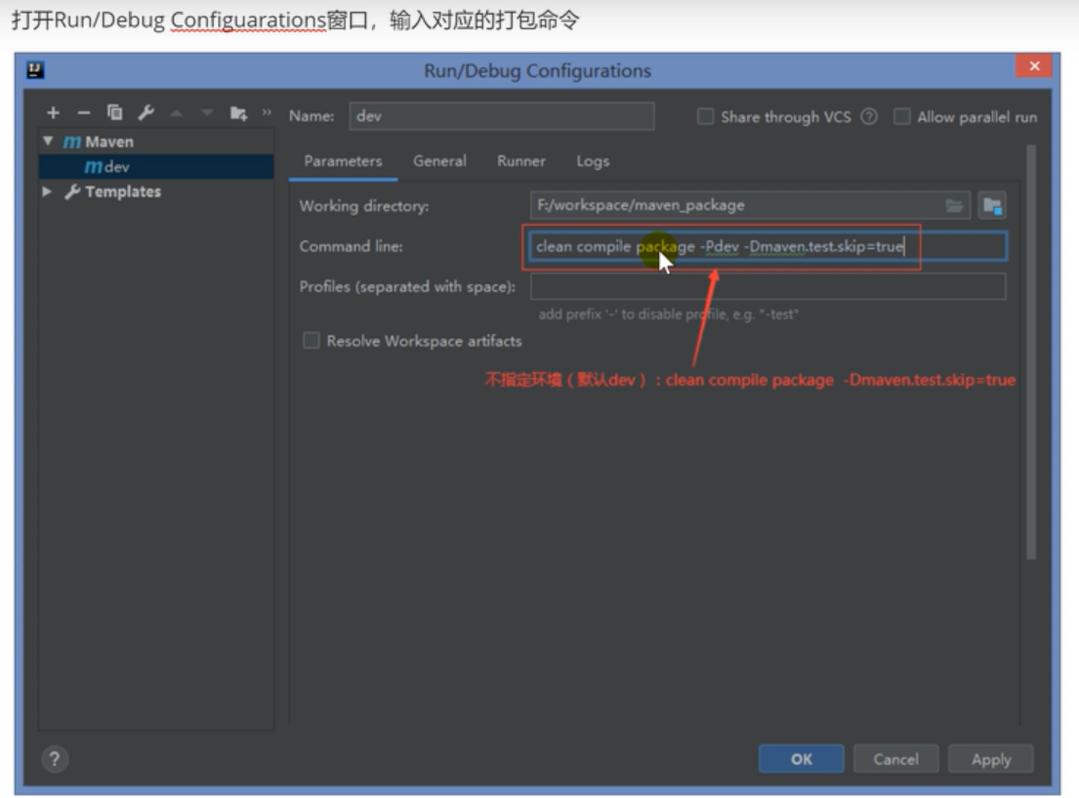1079x798 pixels.
Task: Select the Maven group node
Action: tap(99, 142)
